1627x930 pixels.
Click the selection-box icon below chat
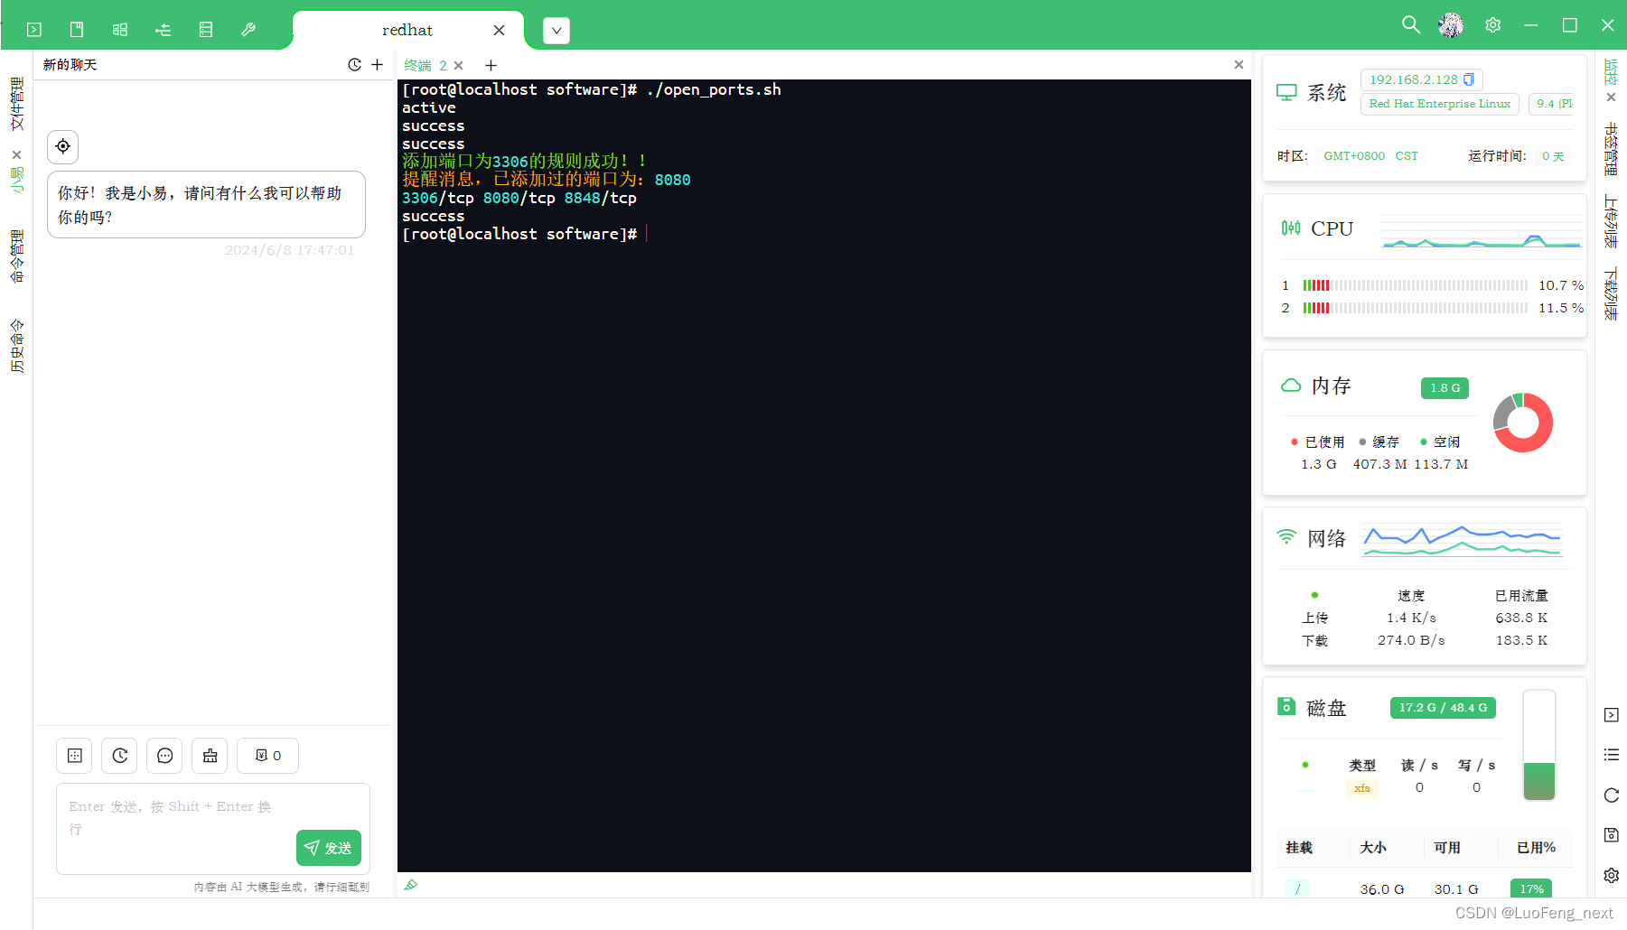74,756
